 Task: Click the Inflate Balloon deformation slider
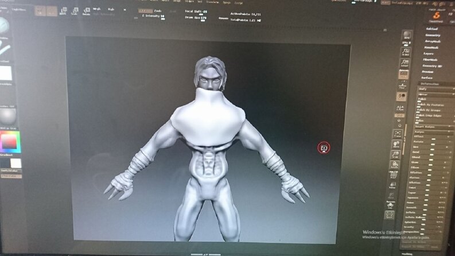coord(425,217)
